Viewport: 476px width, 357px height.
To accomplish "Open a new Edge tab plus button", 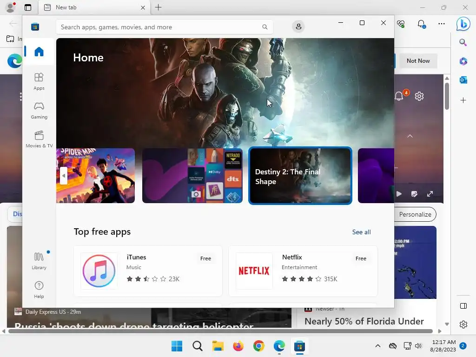I will pos(158,7).
